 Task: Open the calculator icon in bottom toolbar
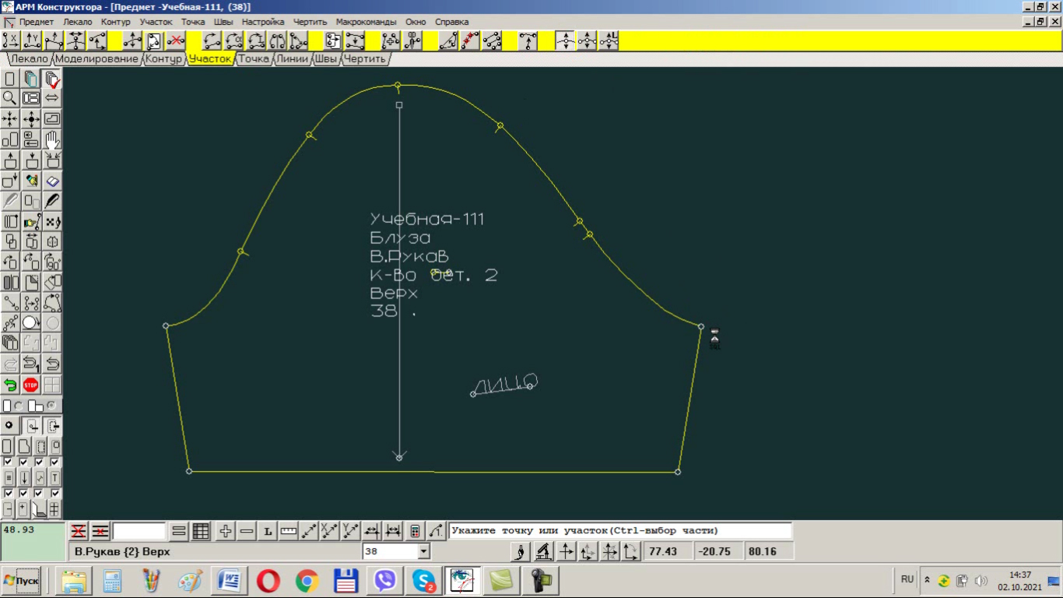416,531
